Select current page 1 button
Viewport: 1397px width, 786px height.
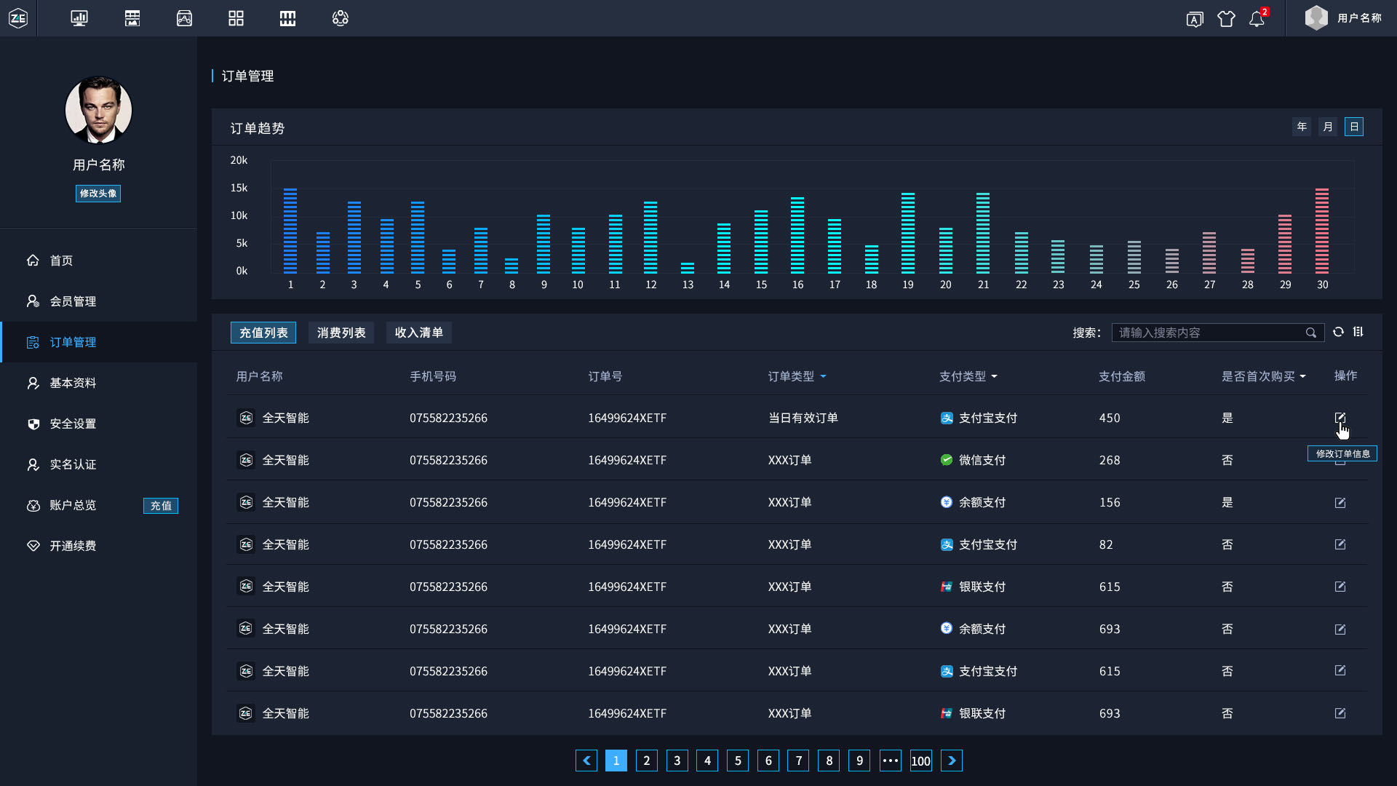(616, 761)
